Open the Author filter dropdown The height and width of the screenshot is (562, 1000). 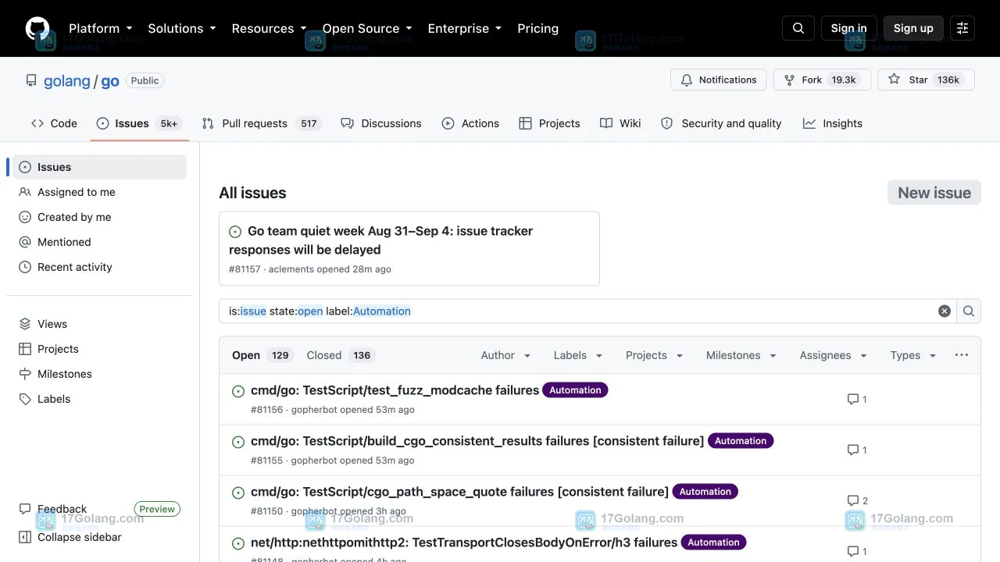pyautogui.click(x=506, y=355)
